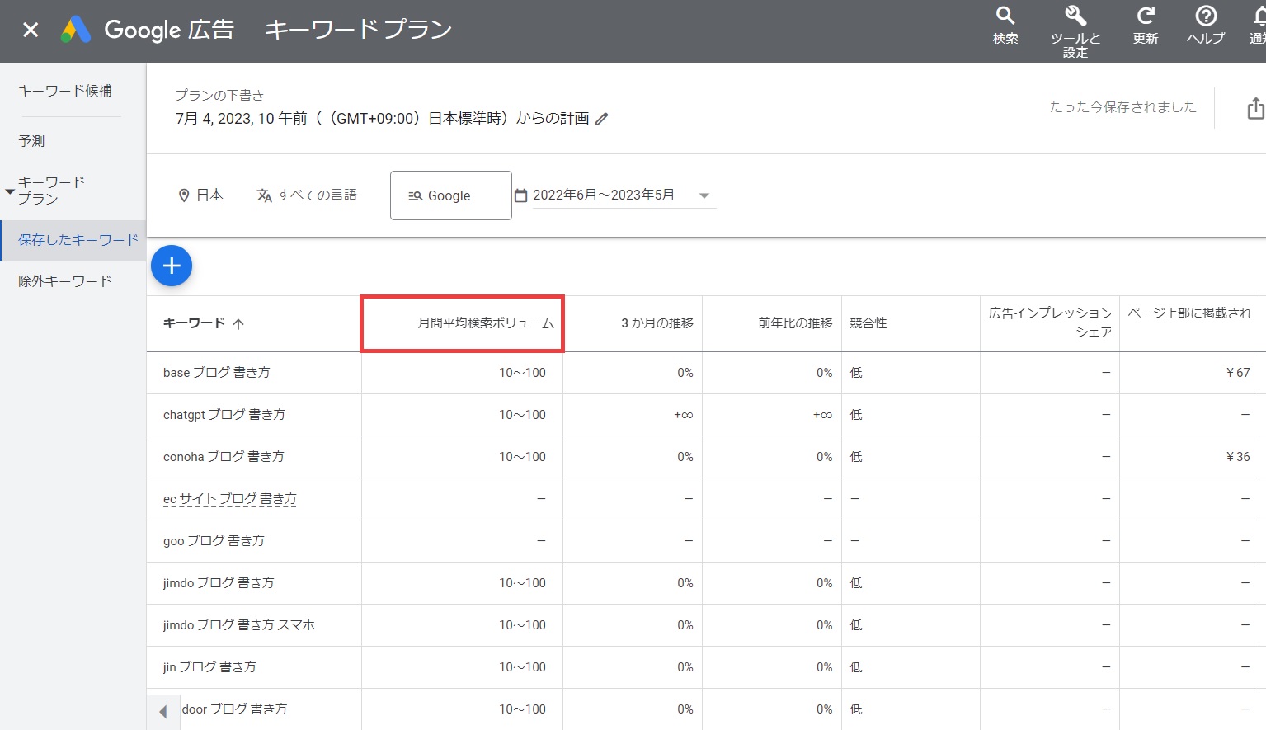The height and width of the screenshot is (730, 1266).
Task: Click たった今保存されました status text
Action: pyautogui.click(x=1122, y=107)
